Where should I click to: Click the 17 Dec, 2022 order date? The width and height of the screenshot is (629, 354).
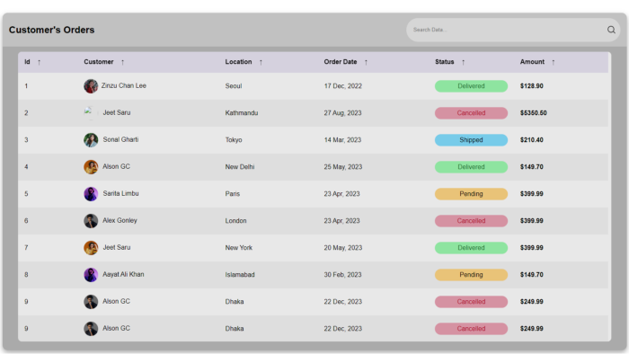pyautogui.click(x=342, y=86)
